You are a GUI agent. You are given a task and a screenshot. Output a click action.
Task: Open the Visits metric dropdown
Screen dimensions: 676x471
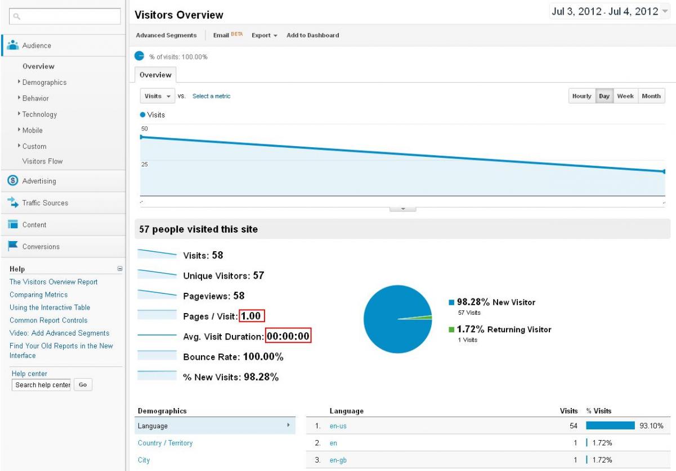pos(158,96)
